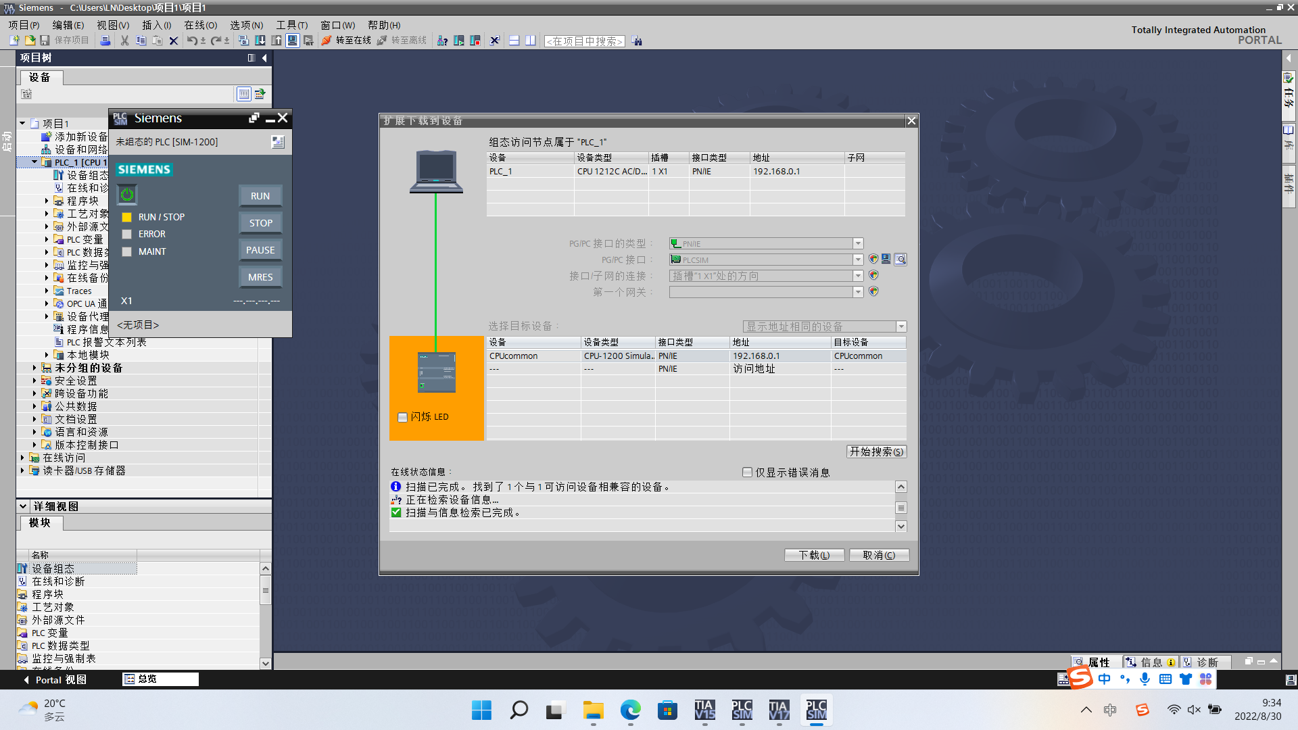Image resolution: width=1298 pixels, height=730 pixels.
Task: Open the show devices filter dropdown
Action: click(x=900, y=326)
